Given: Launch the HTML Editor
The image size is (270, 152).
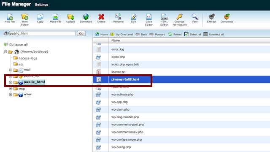Looking at the screenshot, I should [164, 20].
